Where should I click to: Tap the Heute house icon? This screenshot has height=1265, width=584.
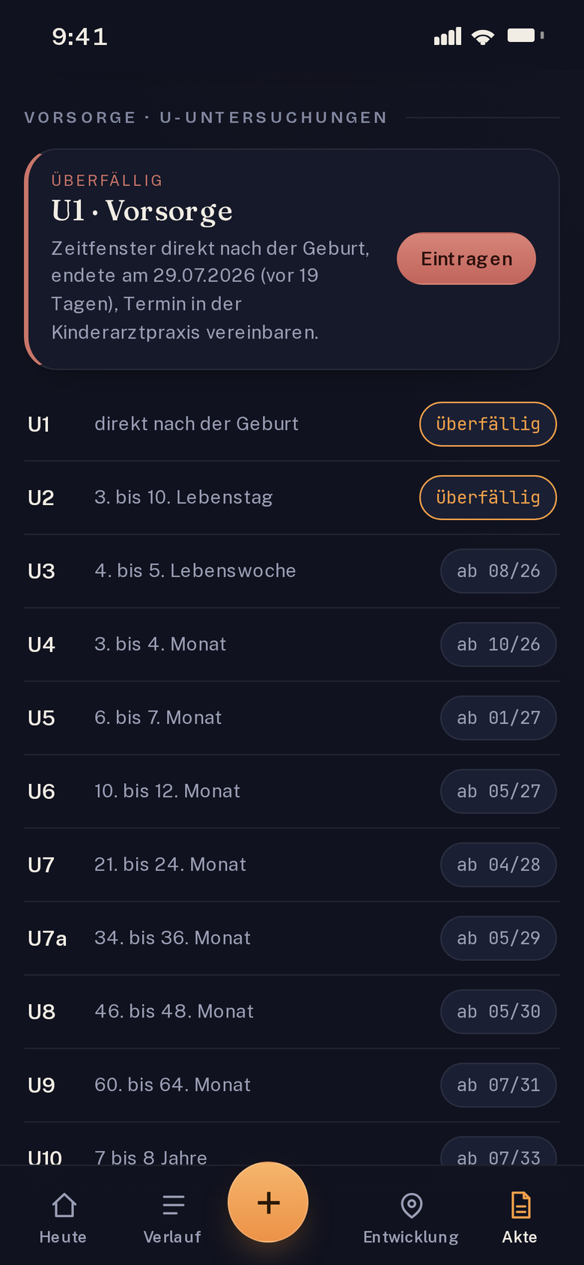point(64,1205)
